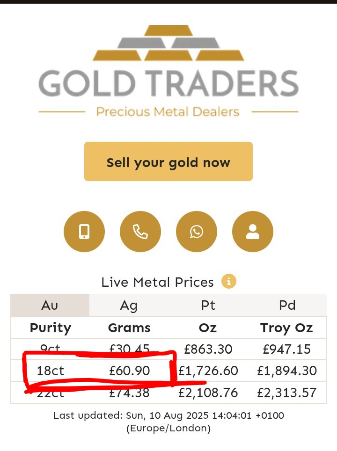This screenshot has height=451, width=337.
Task: Click the Troy Oz column header
Action: [286, 328]
